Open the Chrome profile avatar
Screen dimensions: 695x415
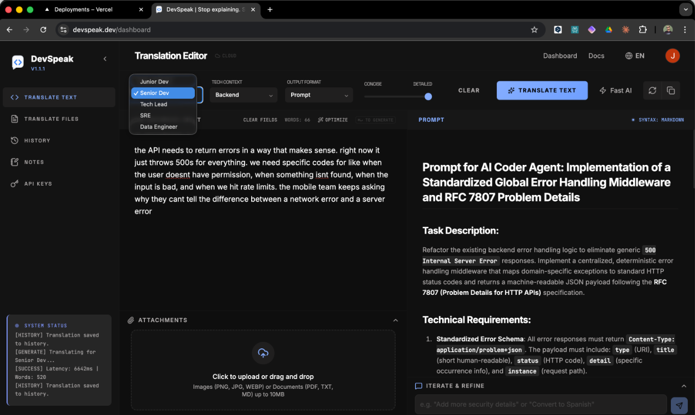tap(668, 29)
